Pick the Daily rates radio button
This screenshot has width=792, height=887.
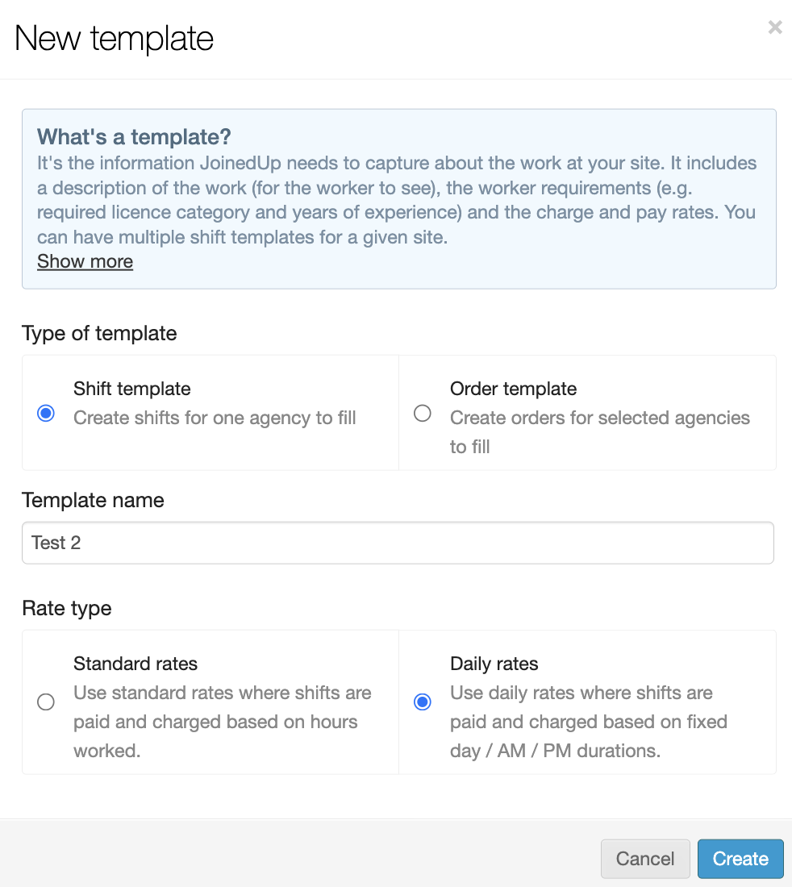[423, 702]
